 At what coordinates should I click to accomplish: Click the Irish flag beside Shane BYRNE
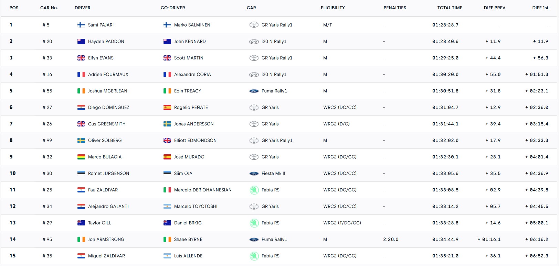(167, 239)
